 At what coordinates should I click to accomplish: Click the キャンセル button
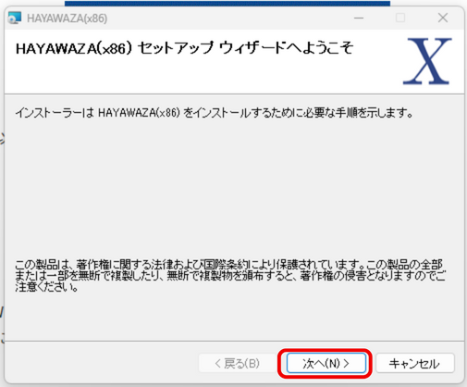[415, 363]
